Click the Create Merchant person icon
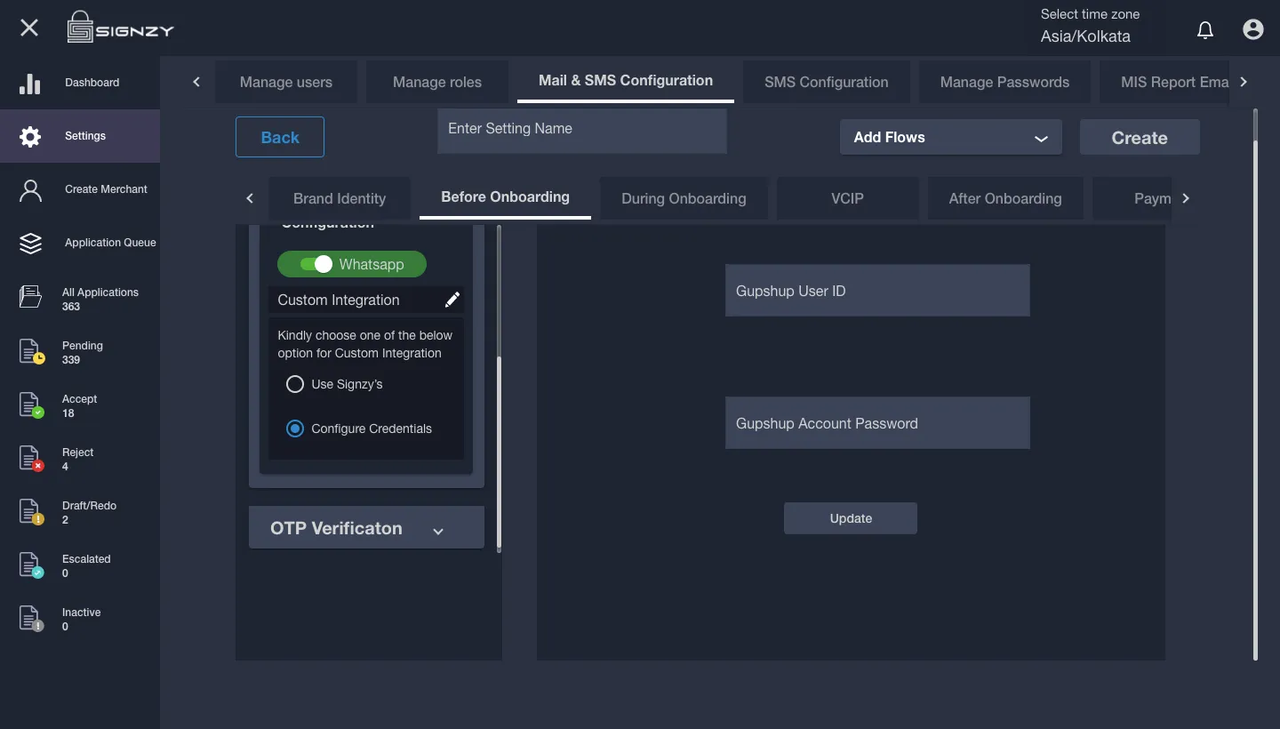 click(x=30, y=190)
